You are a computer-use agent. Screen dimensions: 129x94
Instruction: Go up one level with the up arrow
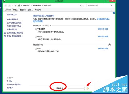15,6
